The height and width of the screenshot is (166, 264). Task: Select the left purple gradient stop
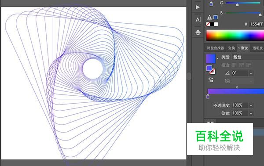coord(208,96)
